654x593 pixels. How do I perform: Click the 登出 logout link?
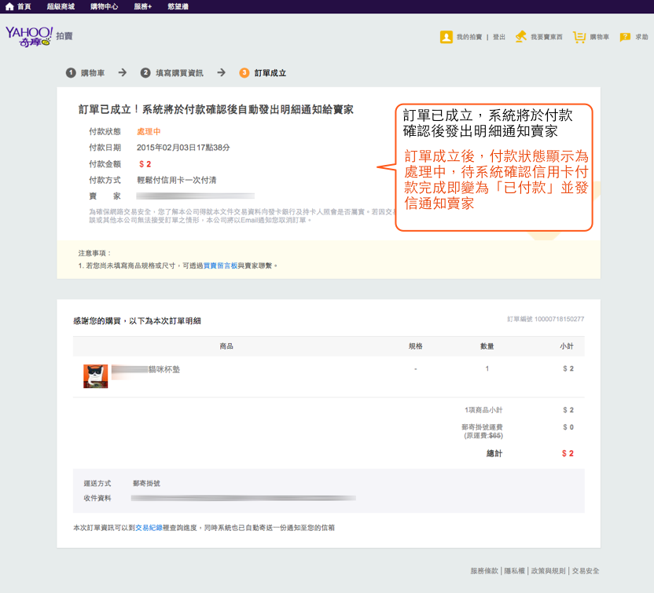[499, 37]
